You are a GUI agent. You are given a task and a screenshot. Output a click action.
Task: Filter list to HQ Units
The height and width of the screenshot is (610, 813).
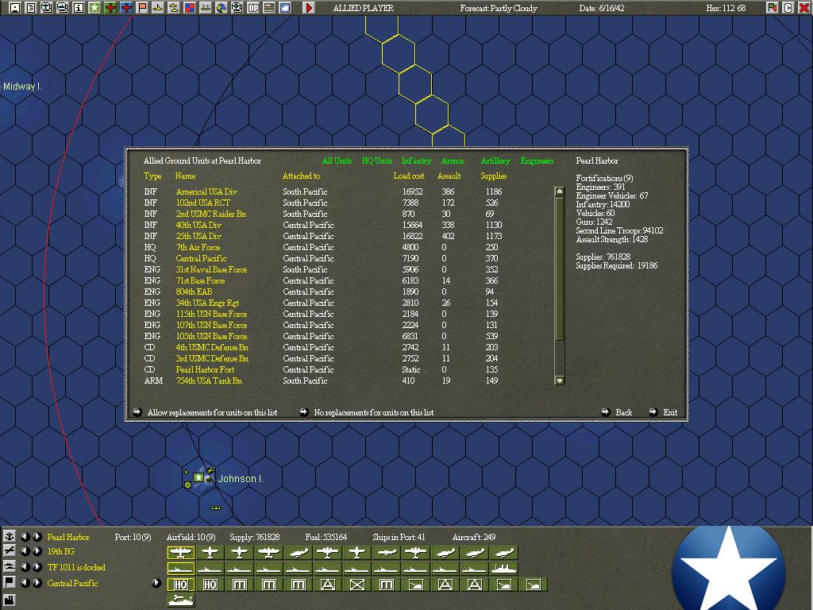[377, 160]
